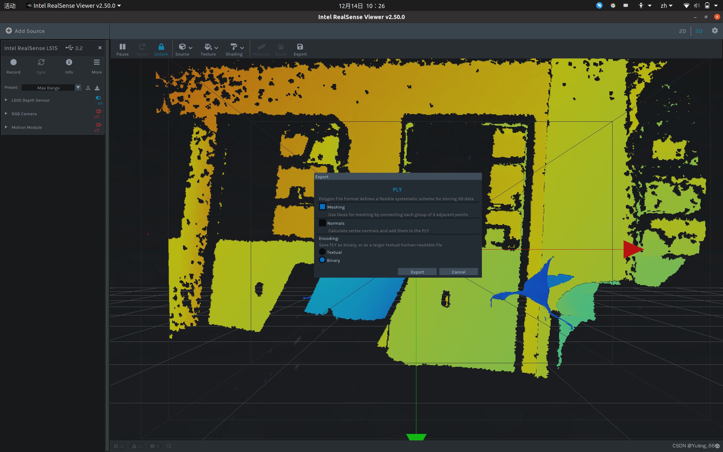Toggle the L500 Depth Sensor off

(98, 98)
